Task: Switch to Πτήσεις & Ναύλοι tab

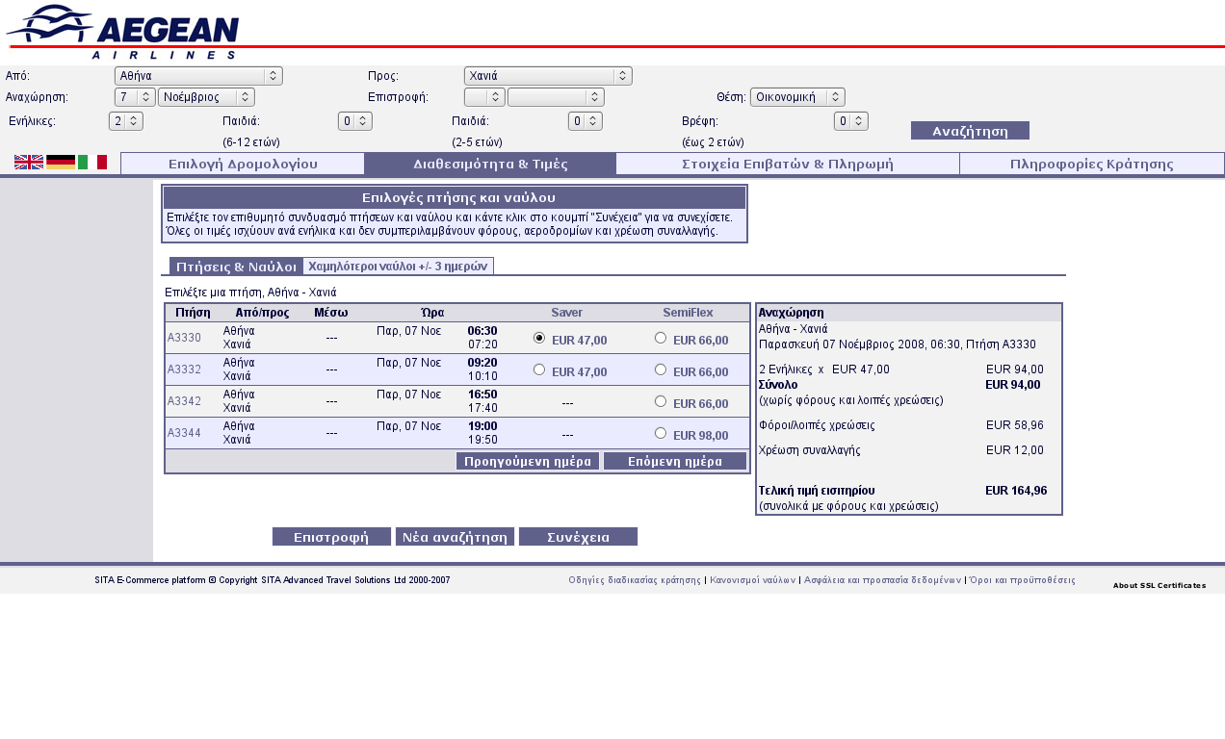Action: click(236, 267)
